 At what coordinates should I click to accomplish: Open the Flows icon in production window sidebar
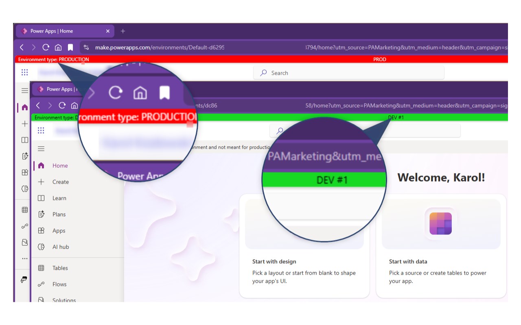(x=25, y=226)
